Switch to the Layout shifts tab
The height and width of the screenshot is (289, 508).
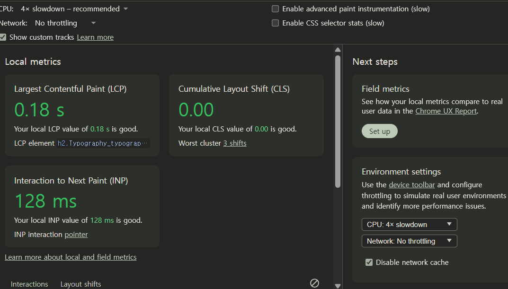80,284
